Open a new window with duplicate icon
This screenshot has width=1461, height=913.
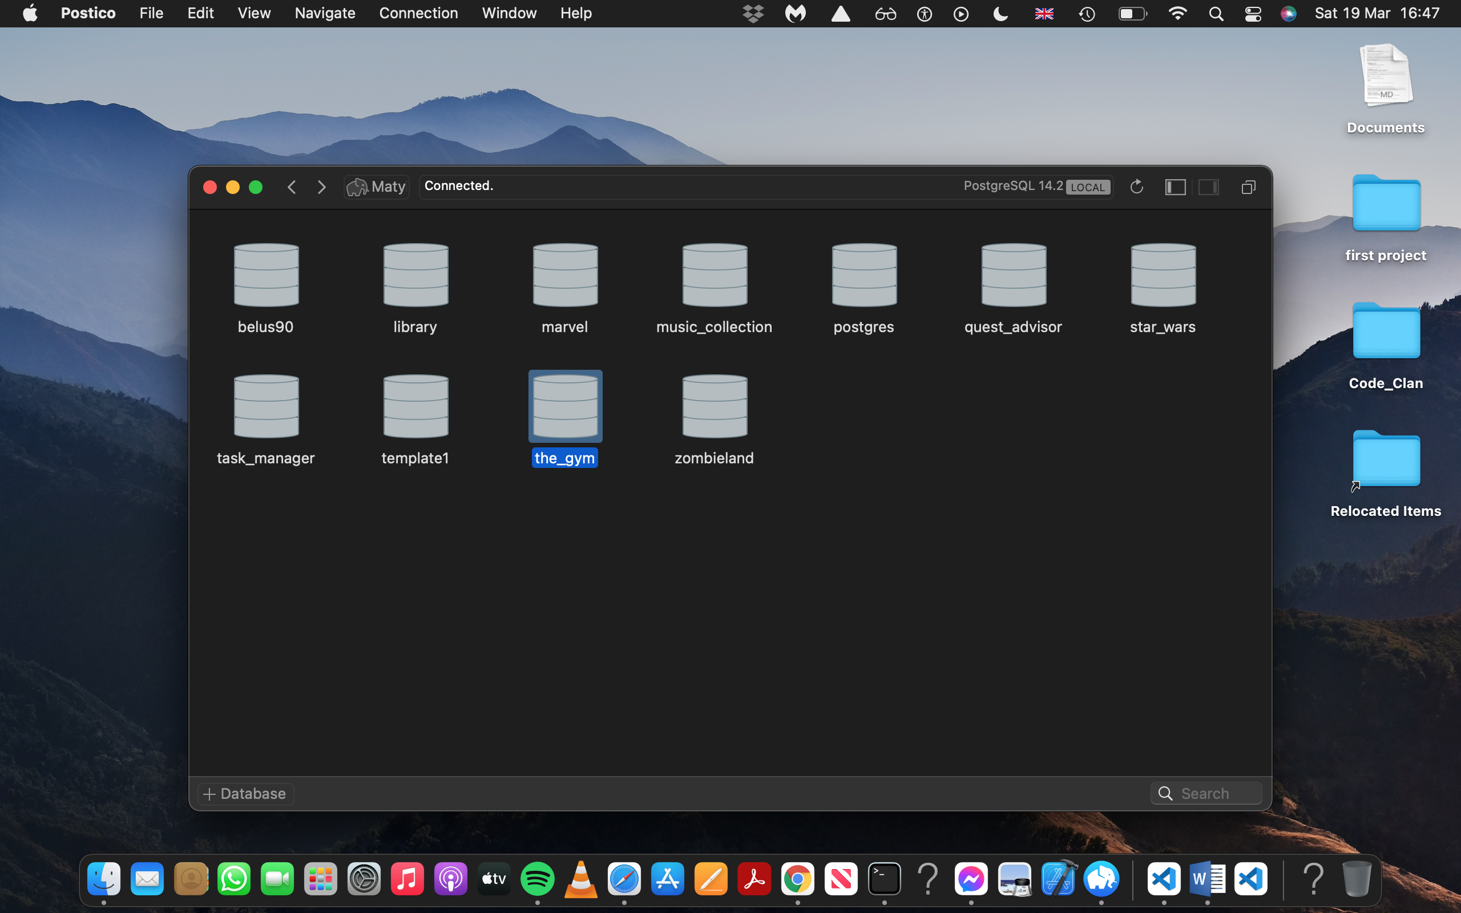1249,187
